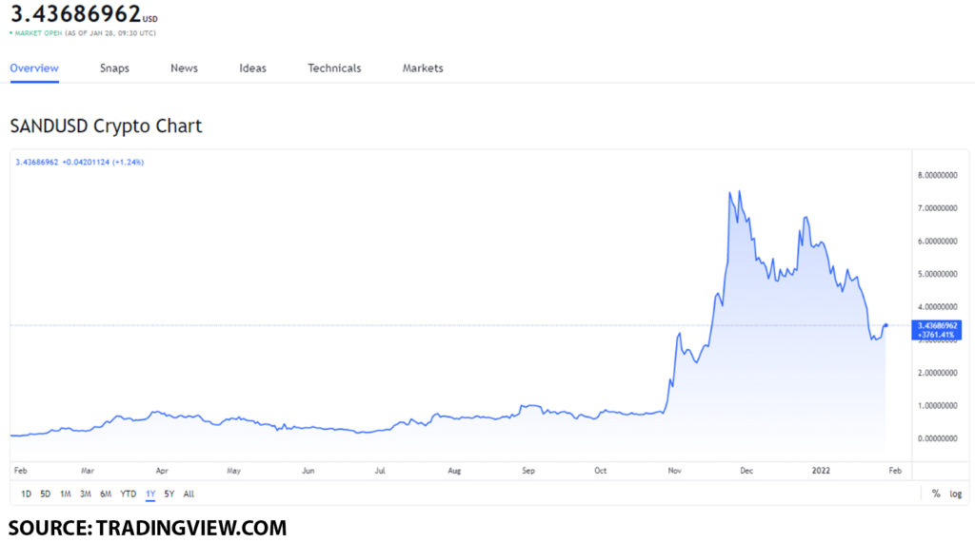
Task: Toggle log scale on chart
Action: 956,494
